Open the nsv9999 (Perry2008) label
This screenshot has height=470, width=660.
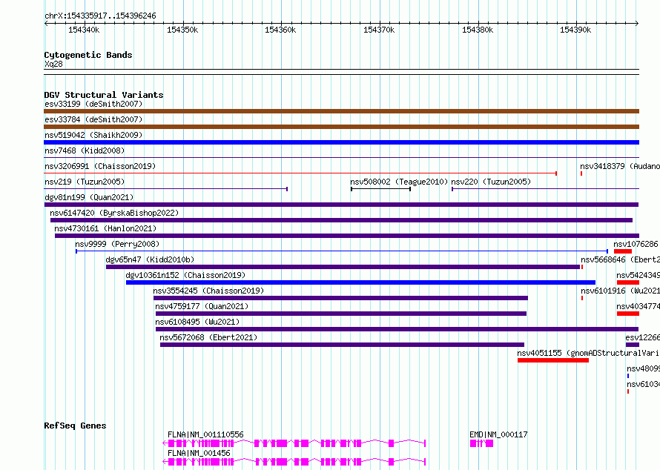[117, 244]
